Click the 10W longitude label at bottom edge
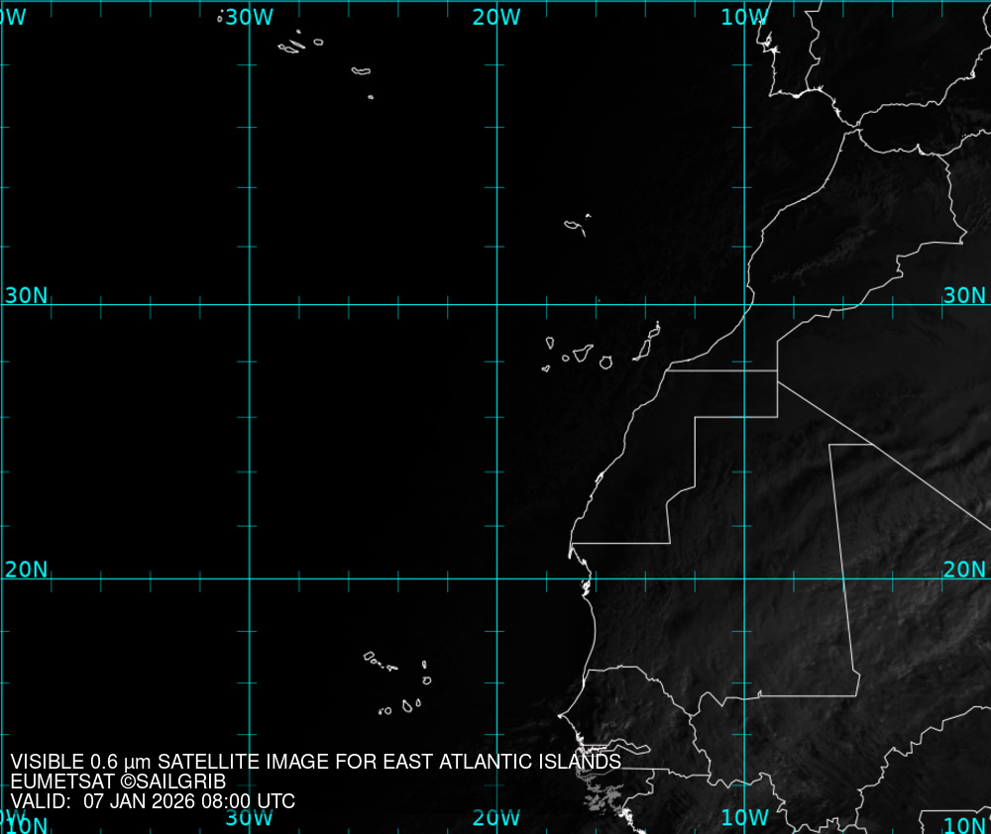Screen dimensions: 991x834 tap(744, 817)
